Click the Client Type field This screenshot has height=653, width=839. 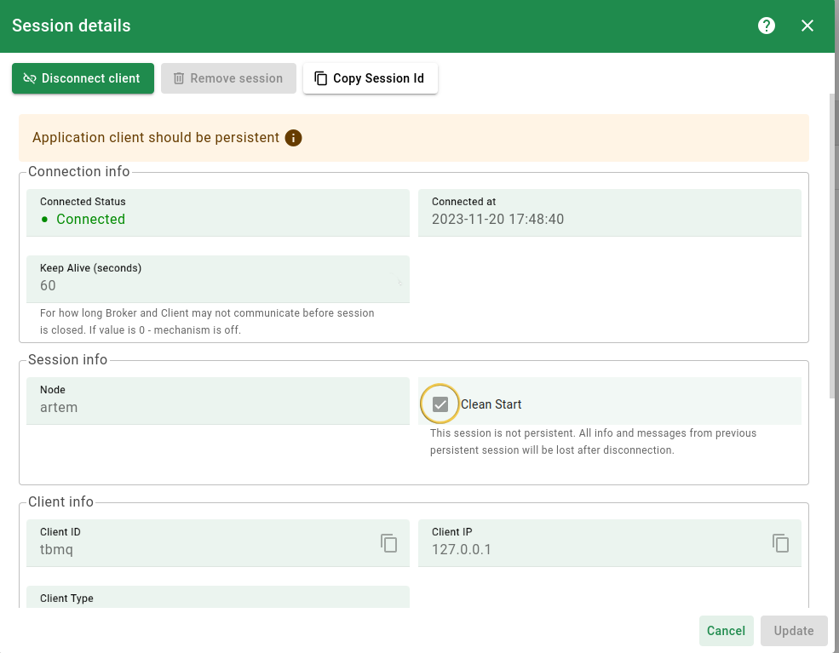coord(218,598)
